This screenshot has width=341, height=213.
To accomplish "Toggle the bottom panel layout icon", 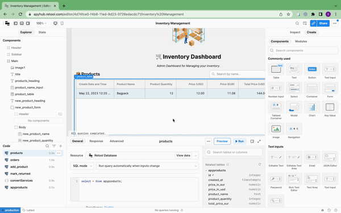I will point(22,23).
